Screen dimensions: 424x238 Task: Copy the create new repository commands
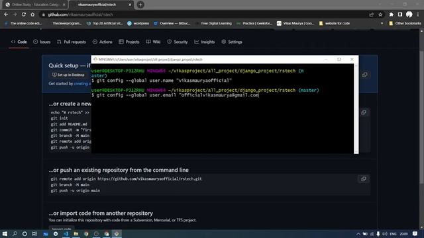364,112
